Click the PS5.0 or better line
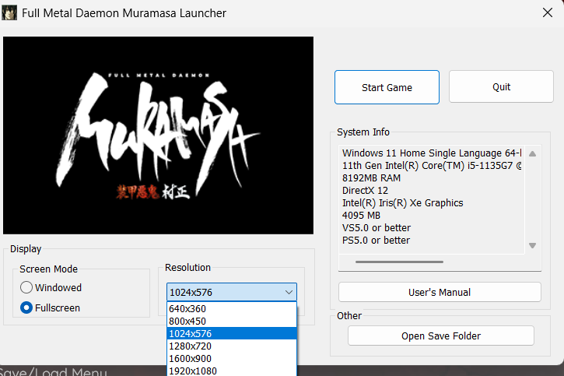This screenshot has width=564, height=376. (x=376, y=241)
